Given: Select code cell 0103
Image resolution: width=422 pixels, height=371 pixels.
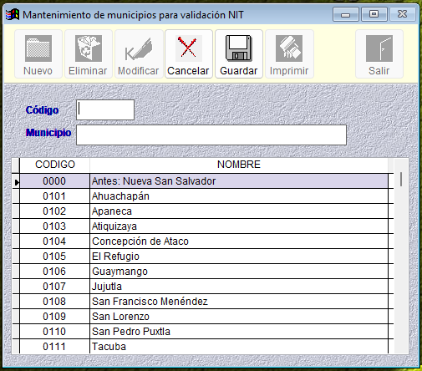Looking at the screenshot, I should tap(54, 226).
